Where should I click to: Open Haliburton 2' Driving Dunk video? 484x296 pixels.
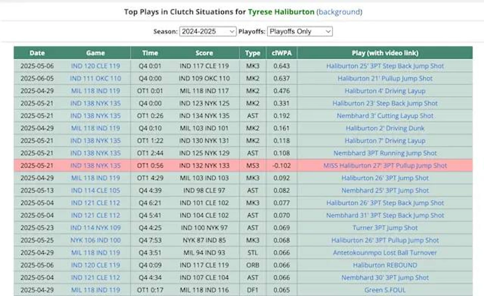tap(385, 128)
